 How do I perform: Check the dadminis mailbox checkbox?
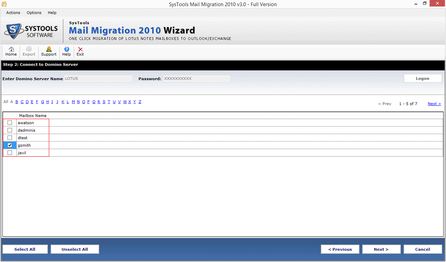coord(10,130)
